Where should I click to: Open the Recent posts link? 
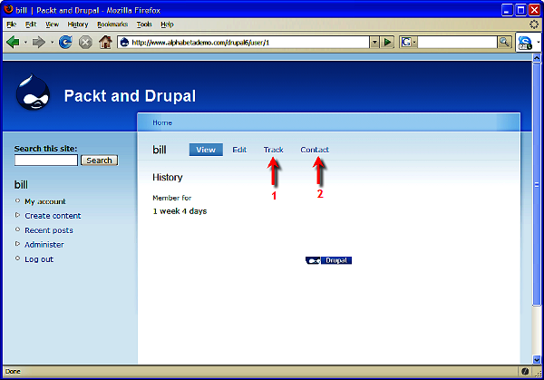(x=49, y=230)
